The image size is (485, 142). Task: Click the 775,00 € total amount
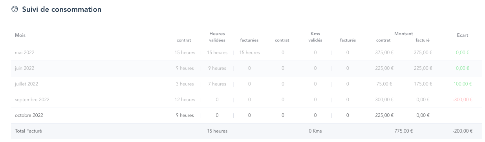[404, 131]
